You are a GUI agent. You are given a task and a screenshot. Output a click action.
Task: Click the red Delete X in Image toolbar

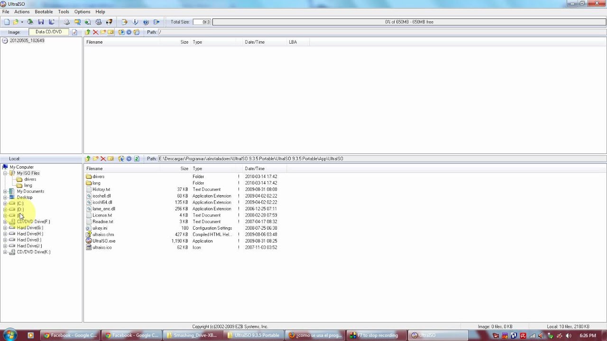click(95, 32)
